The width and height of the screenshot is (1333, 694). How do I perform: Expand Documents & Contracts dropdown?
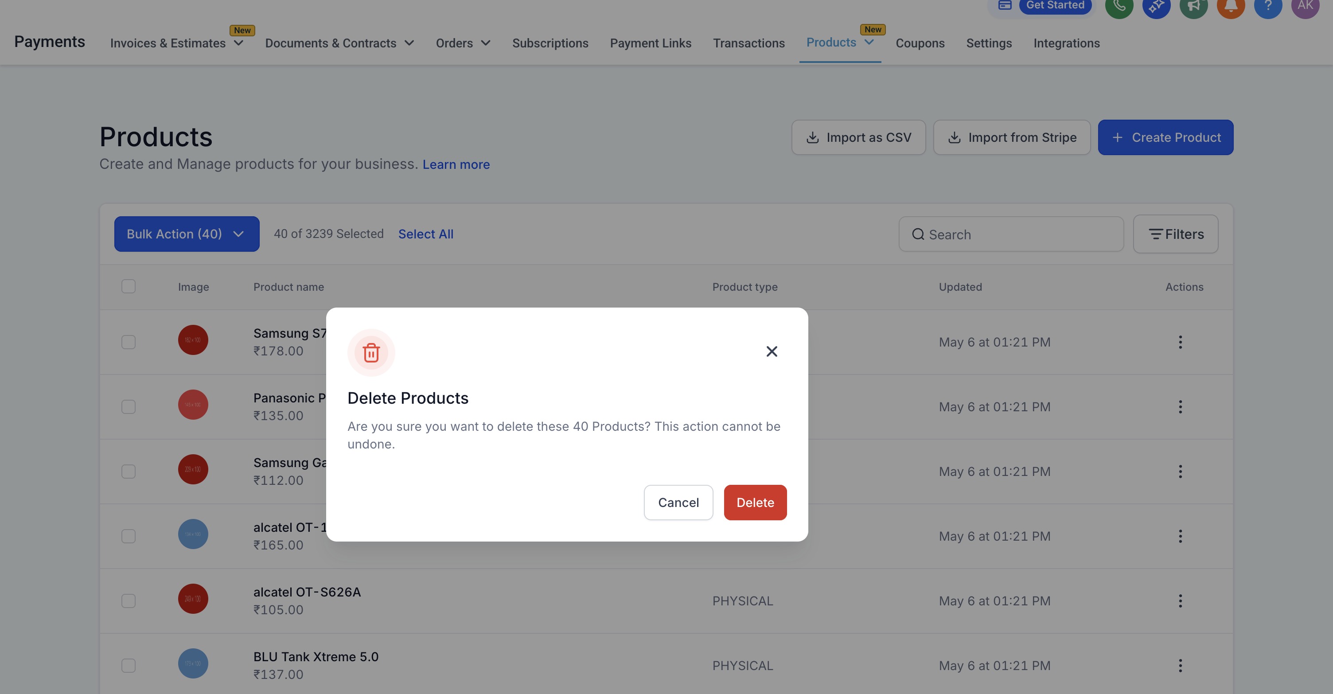(x=339, y=43)
